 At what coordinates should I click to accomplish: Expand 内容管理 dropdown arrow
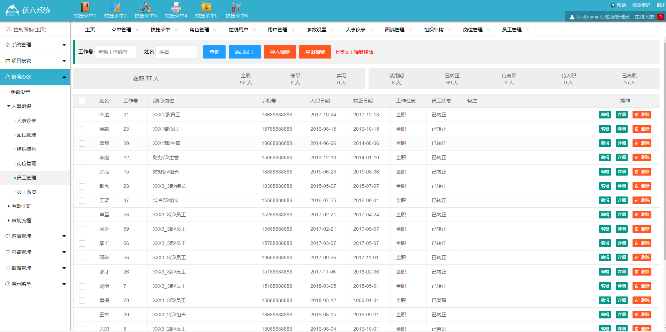pyautogui.click(x=64, y=252)
